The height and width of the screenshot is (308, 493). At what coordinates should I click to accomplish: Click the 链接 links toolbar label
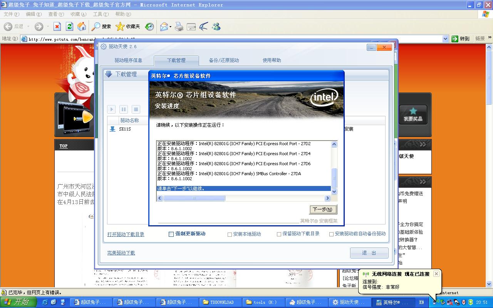(480, 38)
